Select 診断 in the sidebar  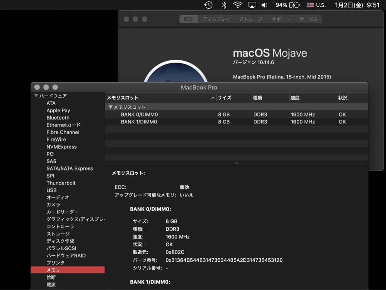click(51, 277)
